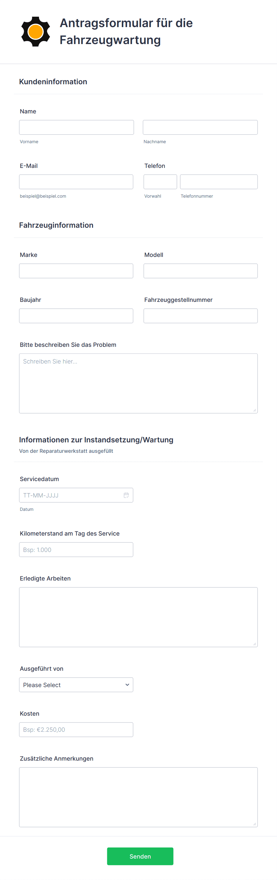Screen dimensions: 277x880
Task: Click the Kilometerstand am Tag des Service field
Action: pyautogui.click(x=76, y=549)
